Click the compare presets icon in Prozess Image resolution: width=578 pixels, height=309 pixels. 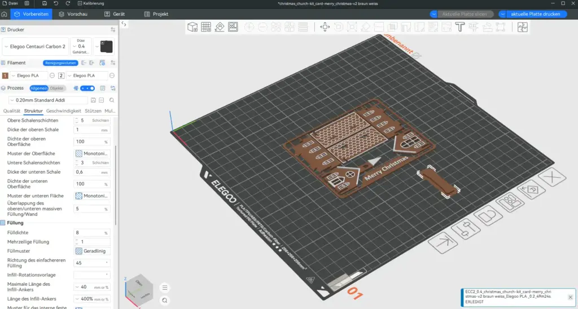tap(113, 88)
